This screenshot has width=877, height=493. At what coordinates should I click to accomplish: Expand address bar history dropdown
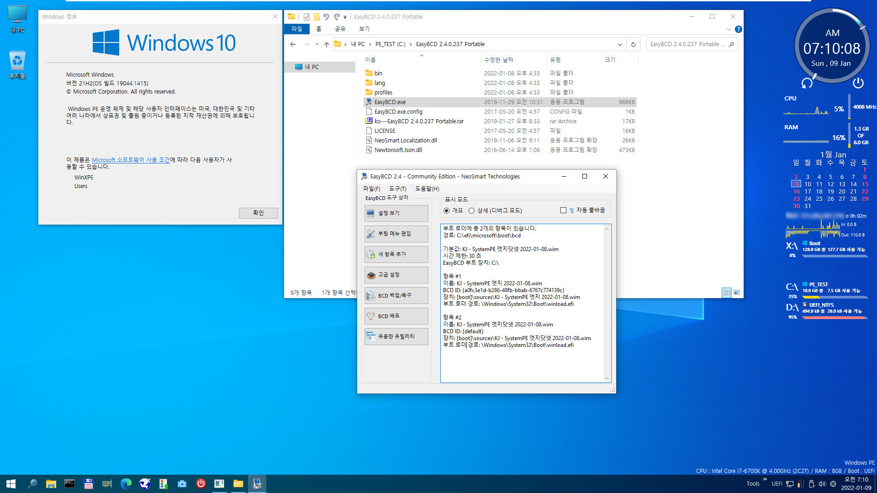tap(619, 44)
